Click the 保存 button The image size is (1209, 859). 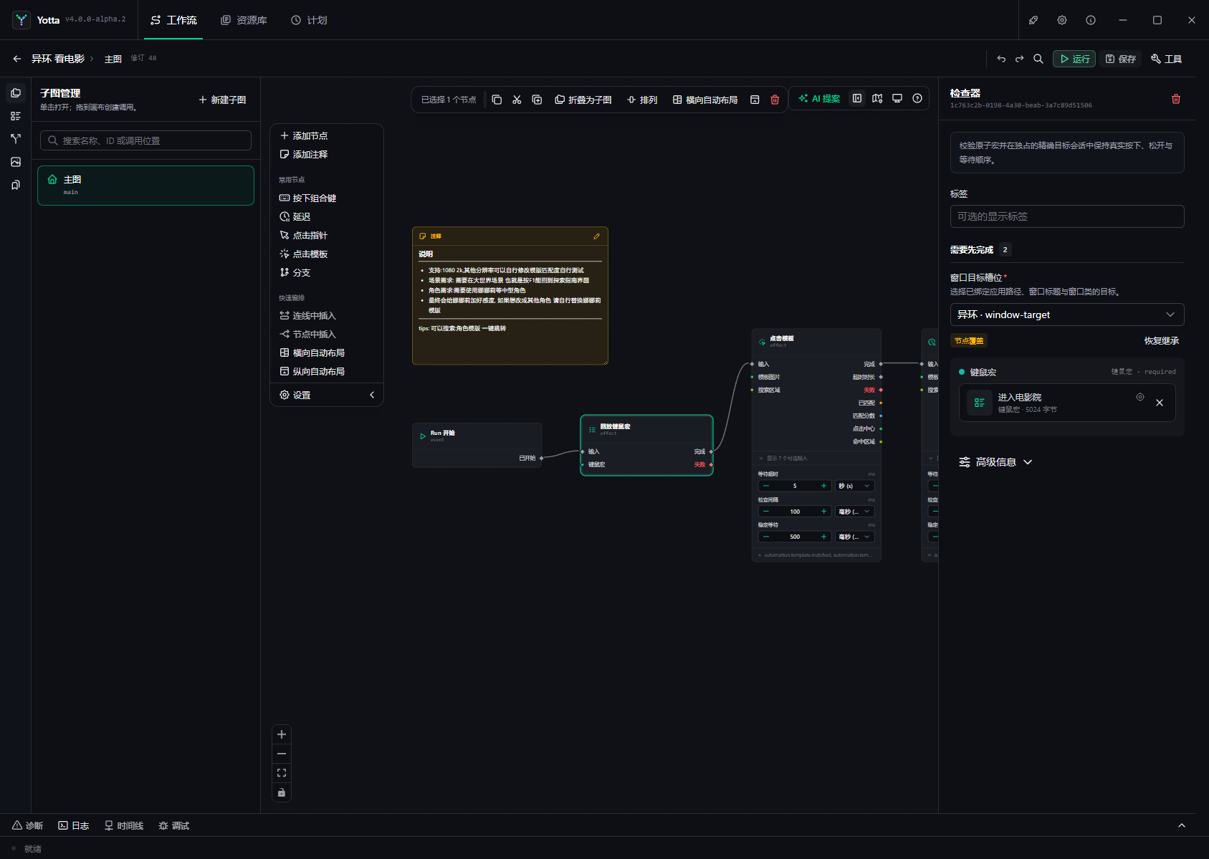pyautogui.click(x=1120, y=59)
